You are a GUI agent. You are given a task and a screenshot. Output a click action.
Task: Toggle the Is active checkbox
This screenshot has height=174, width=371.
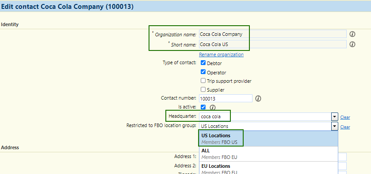click(203, 107)
